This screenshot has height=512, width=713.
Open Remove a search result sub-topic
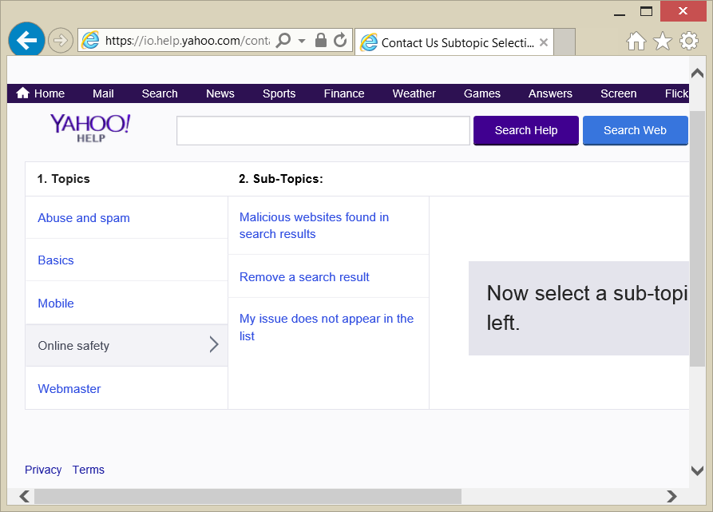(x=304, y=277)
